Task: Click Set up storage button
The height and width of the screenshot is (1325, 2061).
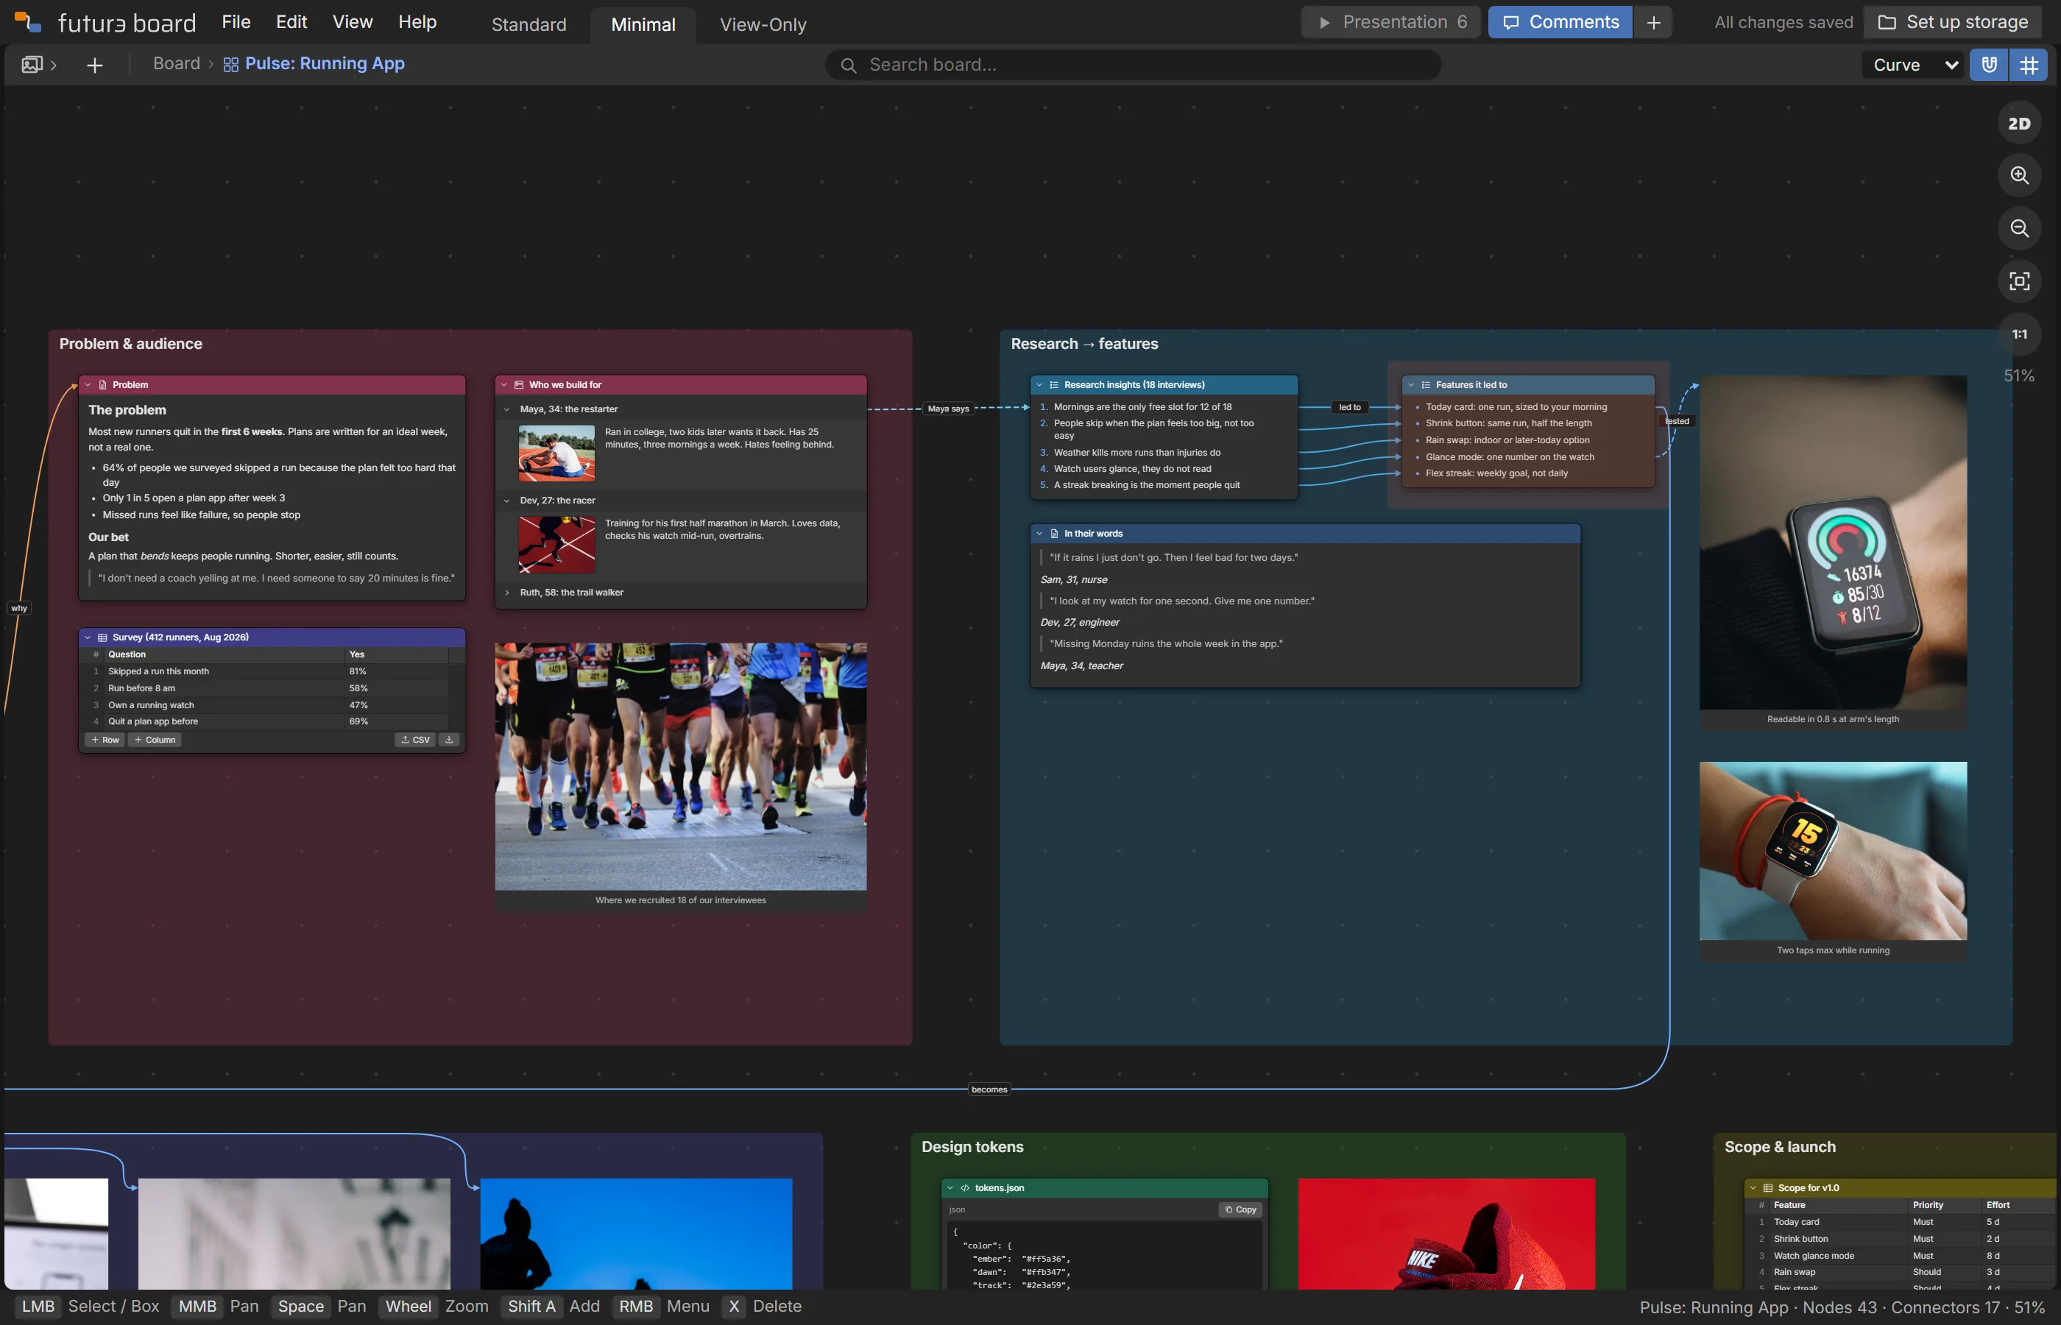Action: [1952, 22]
